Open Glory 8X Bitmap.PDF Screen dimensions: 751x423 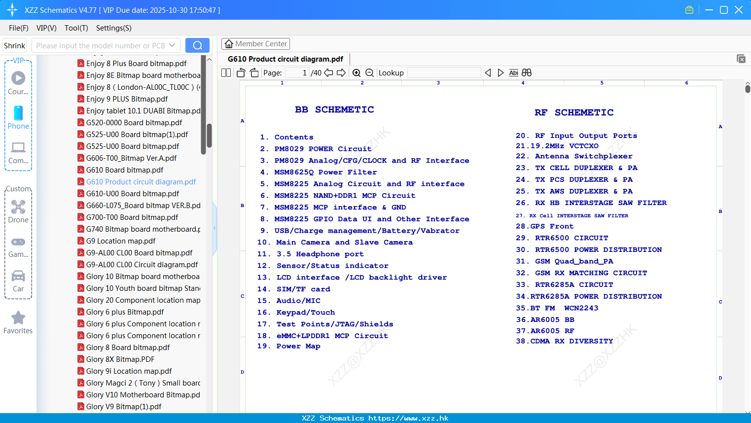click(120, 359)
